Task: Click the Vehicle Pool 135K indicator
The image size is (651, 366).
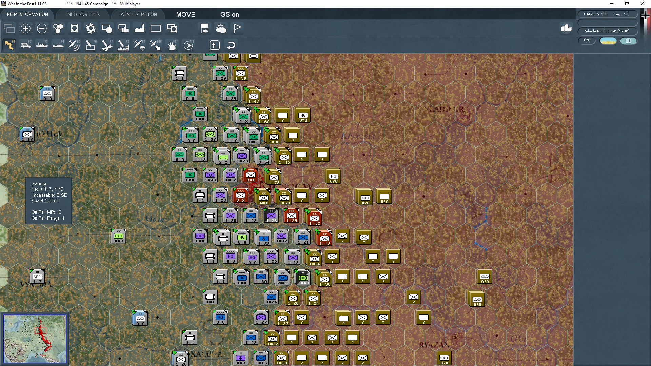Action: point(607,31)
